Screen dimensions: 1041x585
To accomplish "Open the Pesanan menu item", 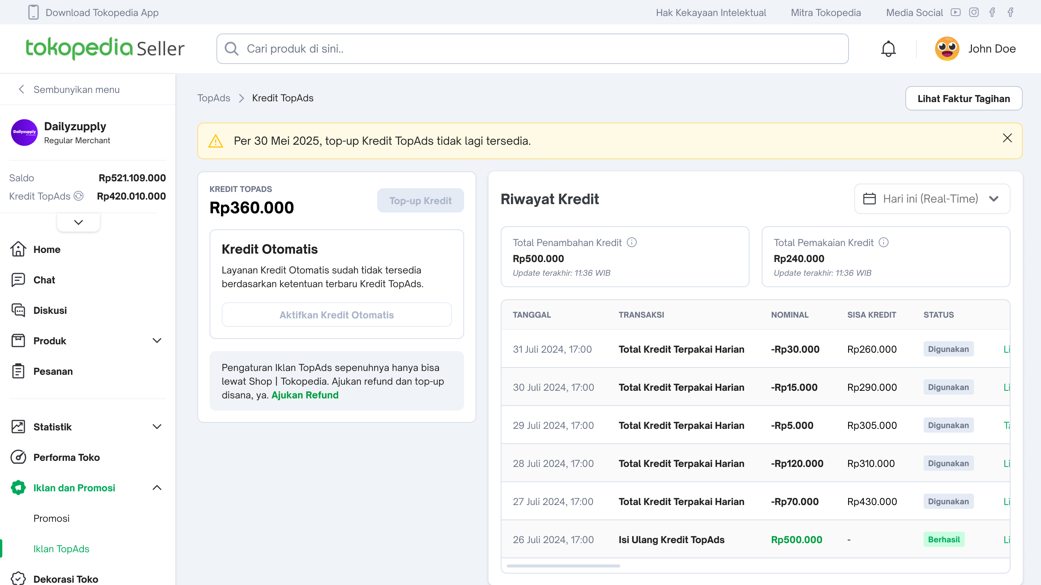I will 53,371.
